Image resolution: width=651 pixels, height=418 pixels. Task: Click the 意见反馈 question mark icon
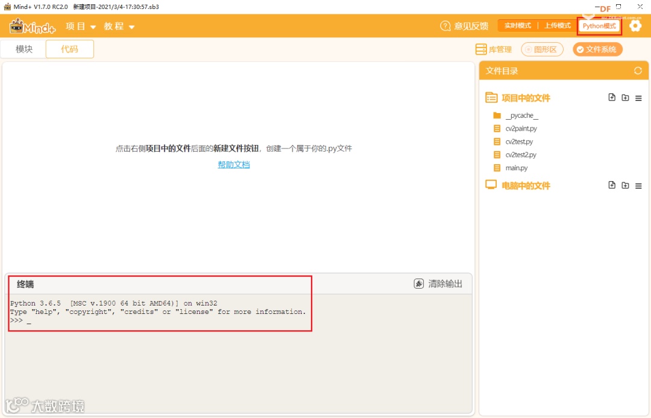click(445, 26)
